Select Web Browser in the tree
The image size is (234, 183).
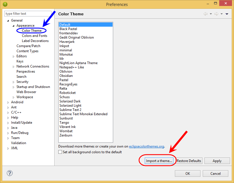(26, 92)
